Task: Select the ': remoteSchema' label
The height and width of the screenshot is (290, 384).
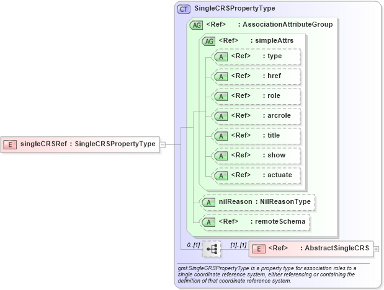Action: [278, 221]
